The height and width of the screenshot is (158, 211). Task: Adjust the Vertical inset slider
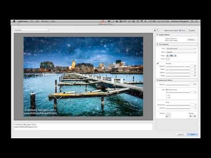[x=178, y=108]
